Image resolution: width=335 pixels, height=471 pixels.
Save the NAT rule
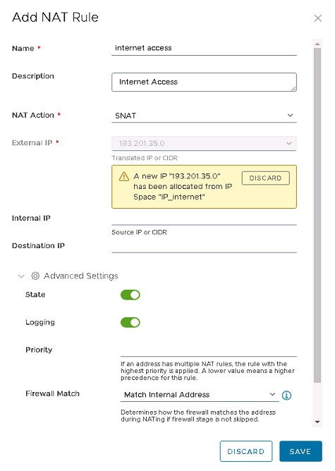pyautogui.click(x=300, y=451)
